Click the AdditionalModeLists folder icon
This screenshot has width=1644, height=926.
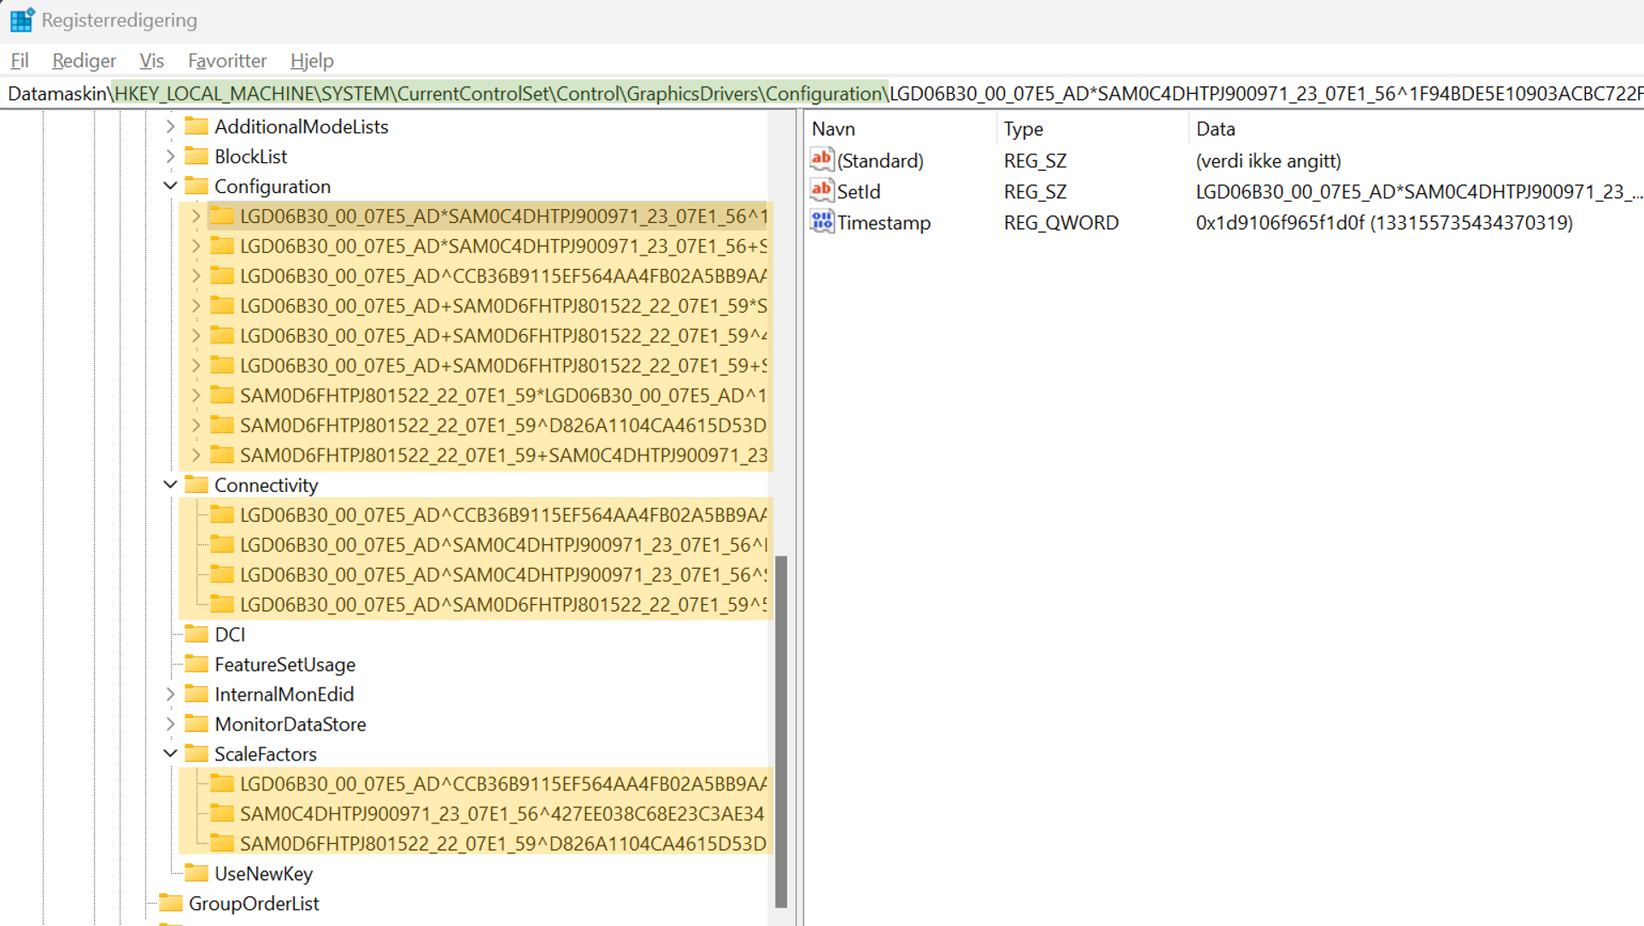197,126
